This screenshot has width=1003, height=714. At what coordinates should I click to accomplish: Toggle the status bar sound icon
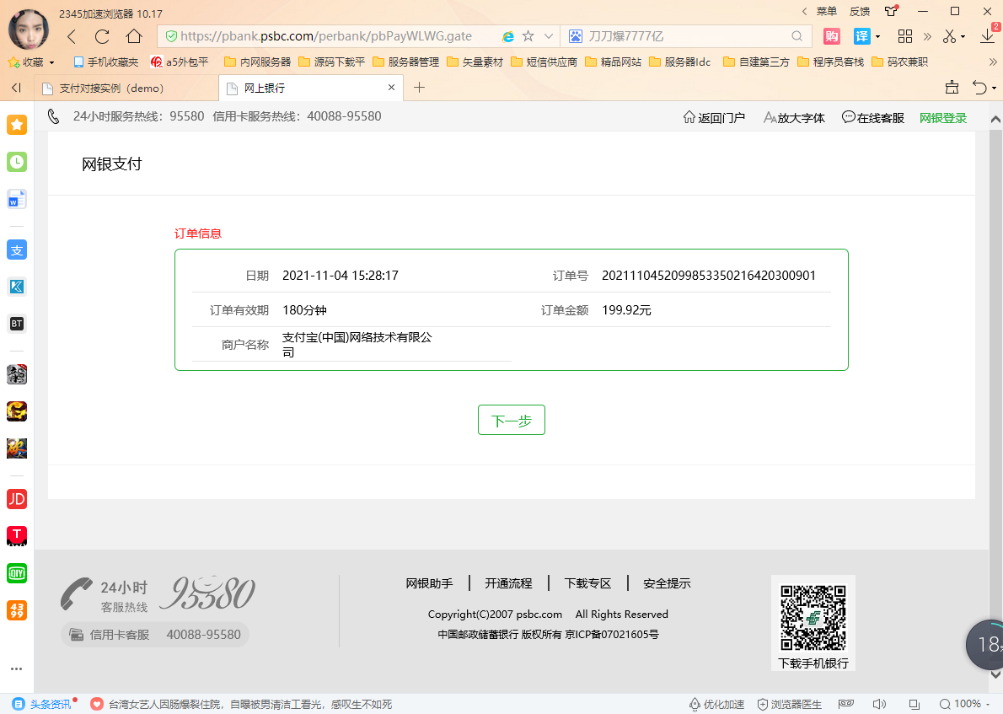click(880, 704)
